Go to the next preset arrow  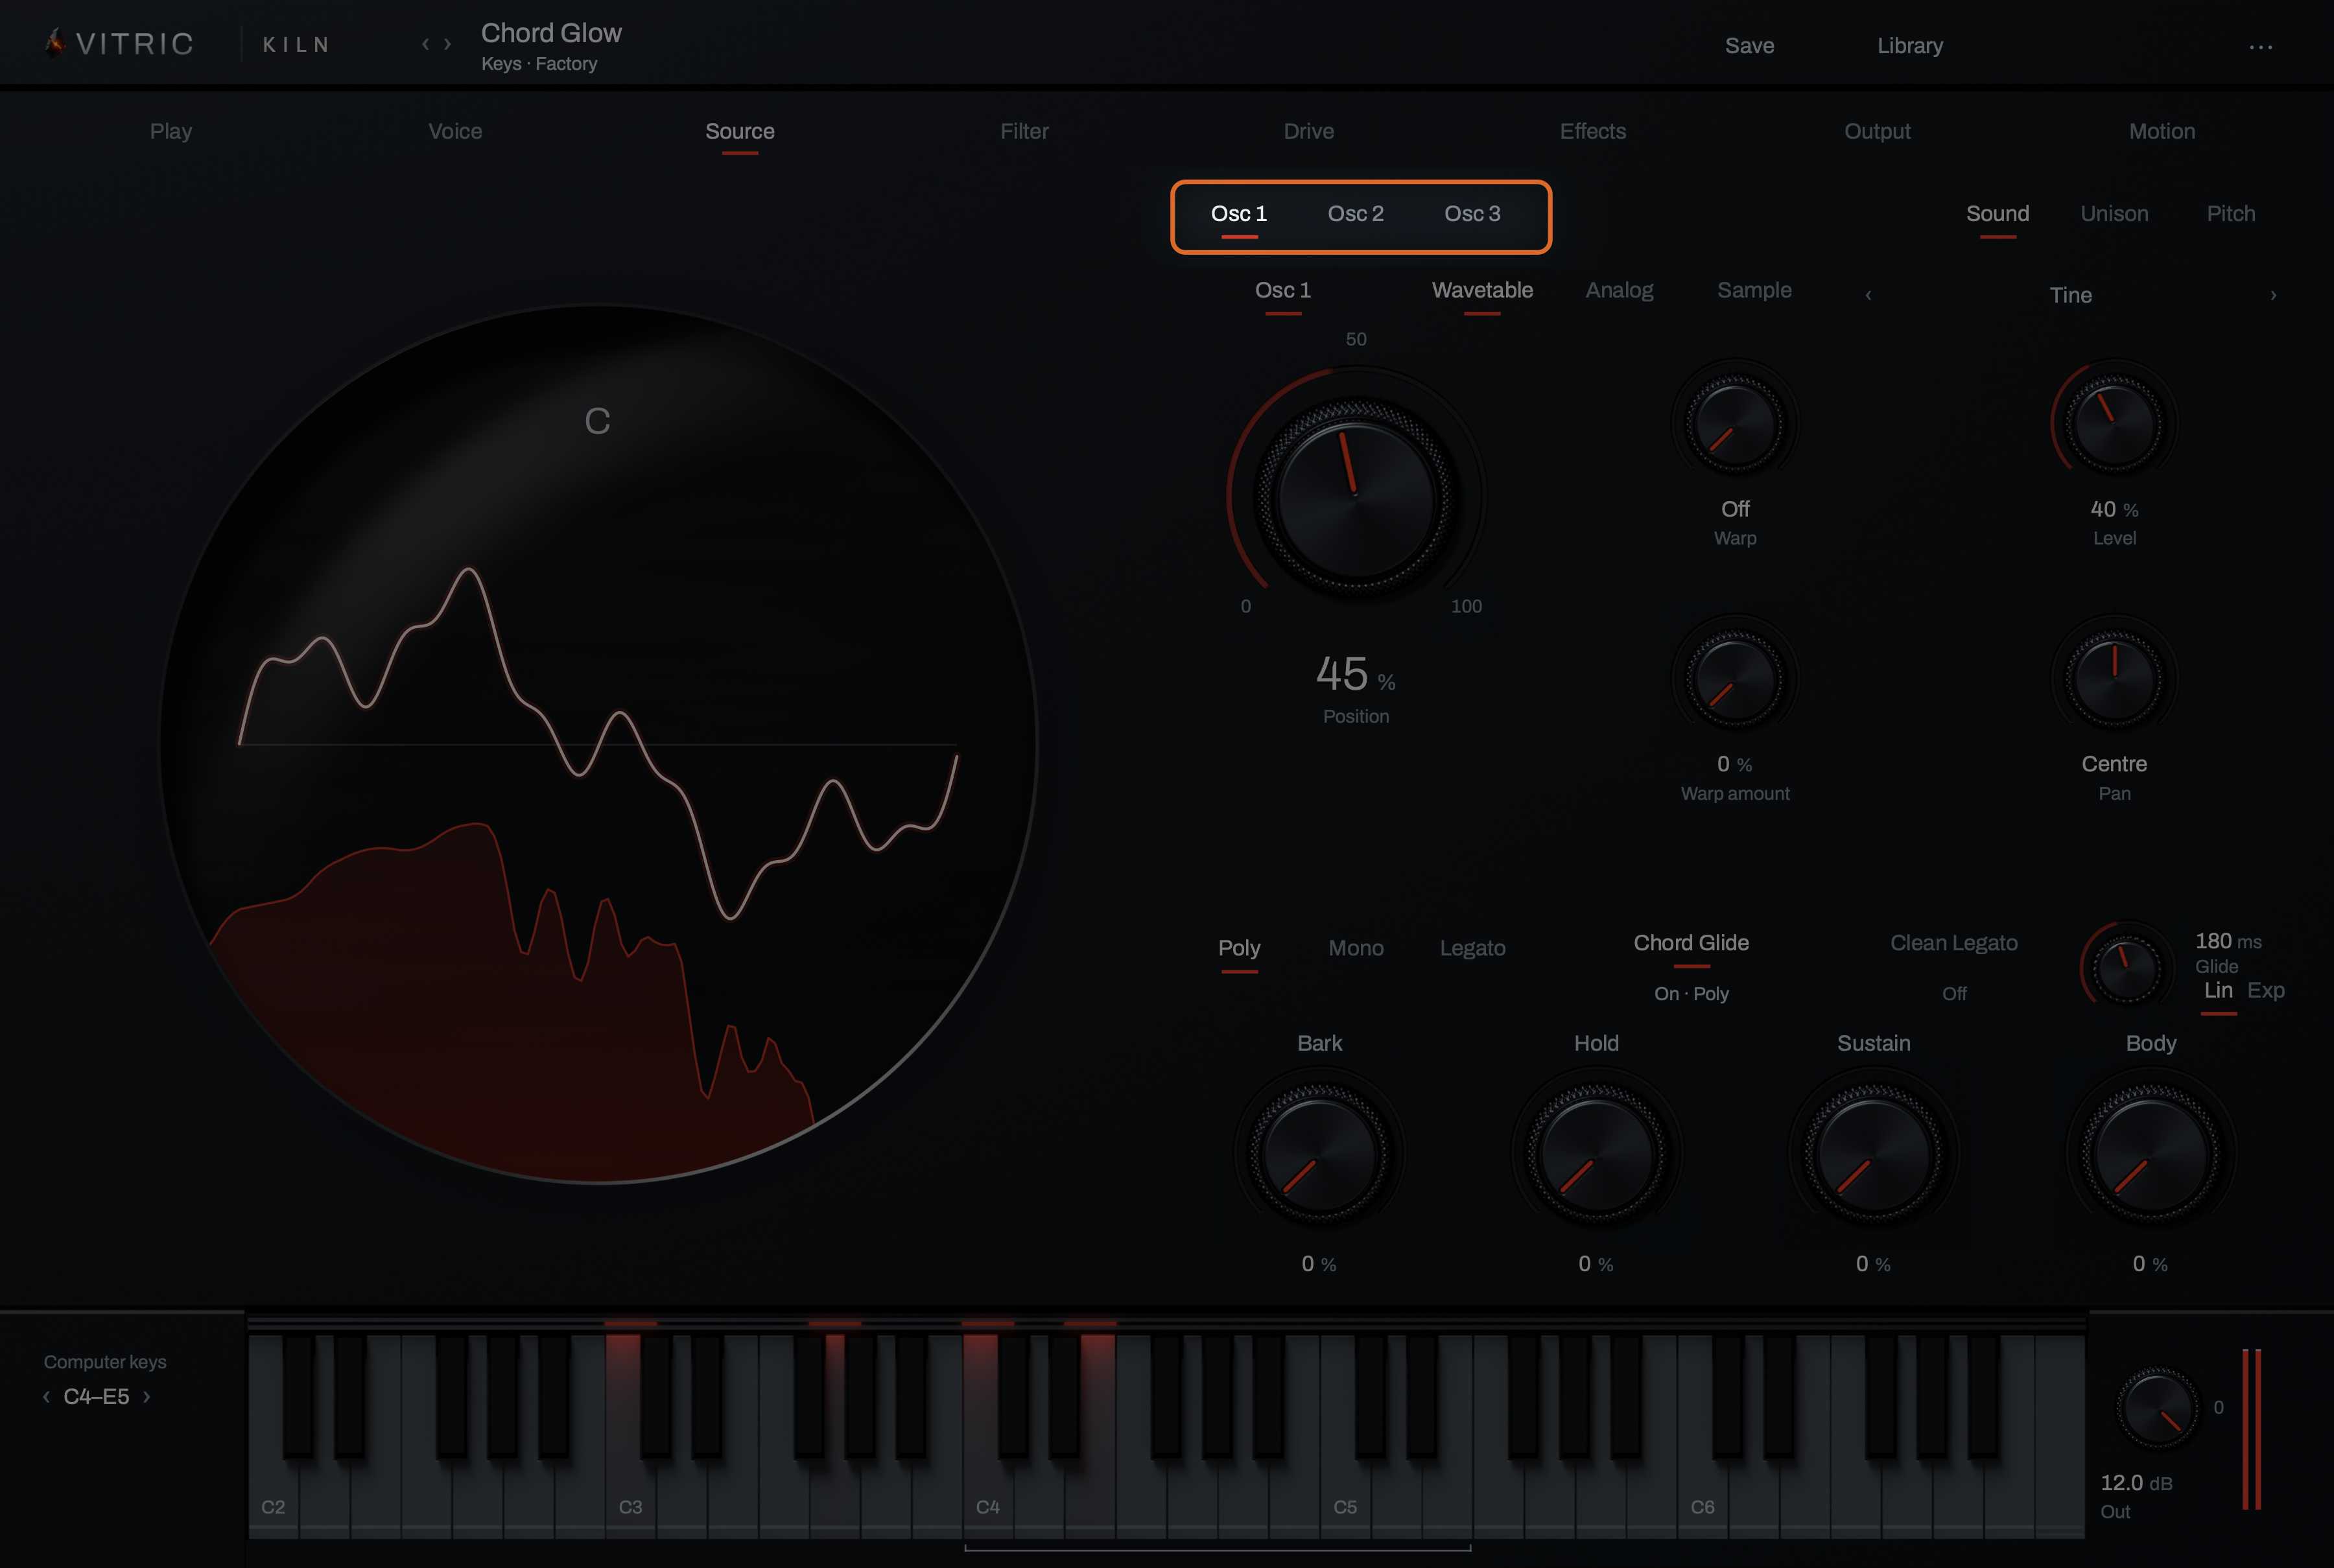[x=447, y=44]
